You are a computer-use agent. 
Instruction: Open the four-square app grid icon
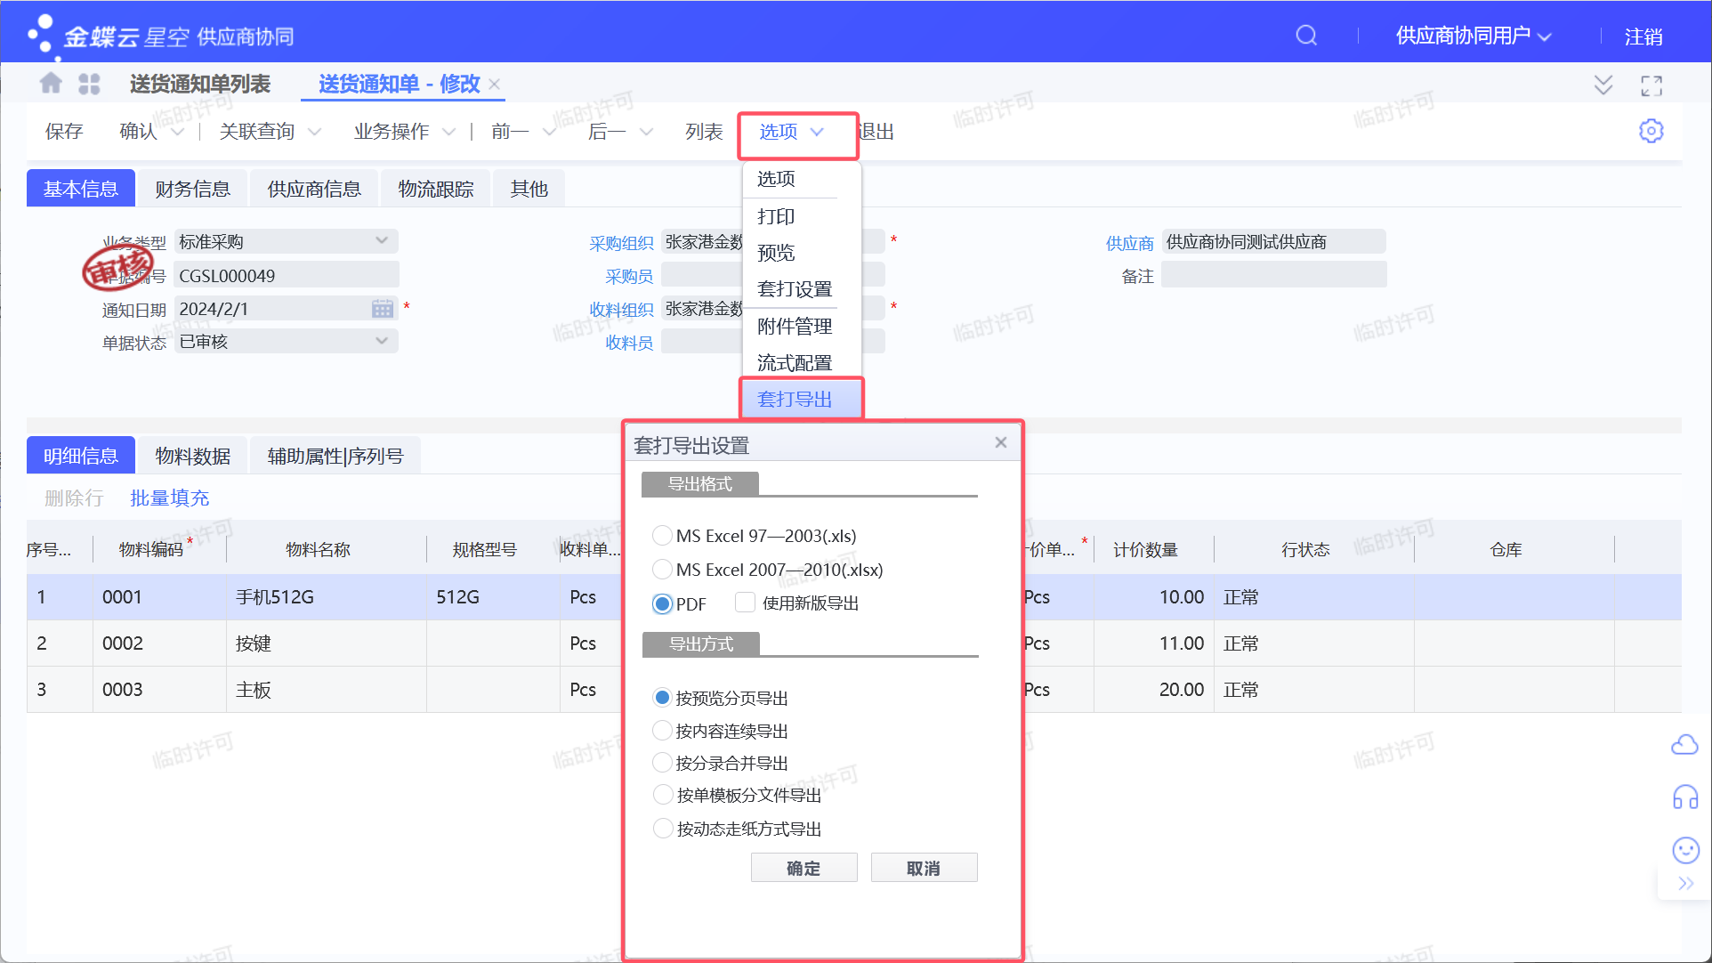[89, 84]
